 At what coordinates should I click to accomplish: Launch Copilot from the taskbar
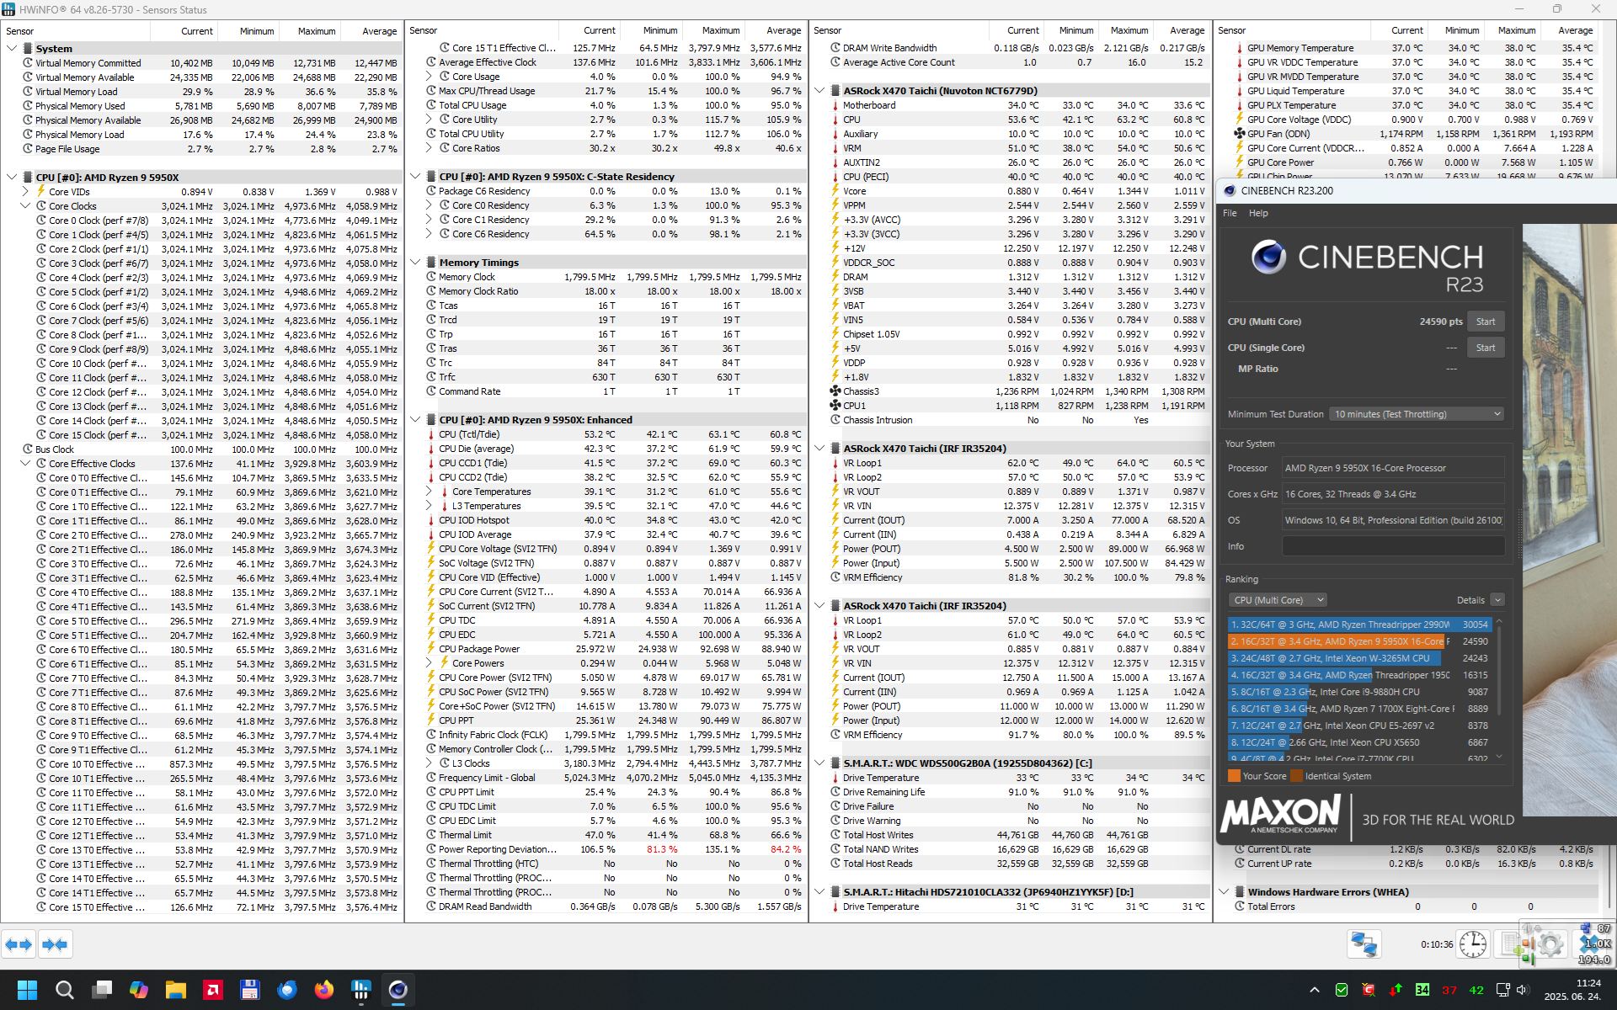139,990
